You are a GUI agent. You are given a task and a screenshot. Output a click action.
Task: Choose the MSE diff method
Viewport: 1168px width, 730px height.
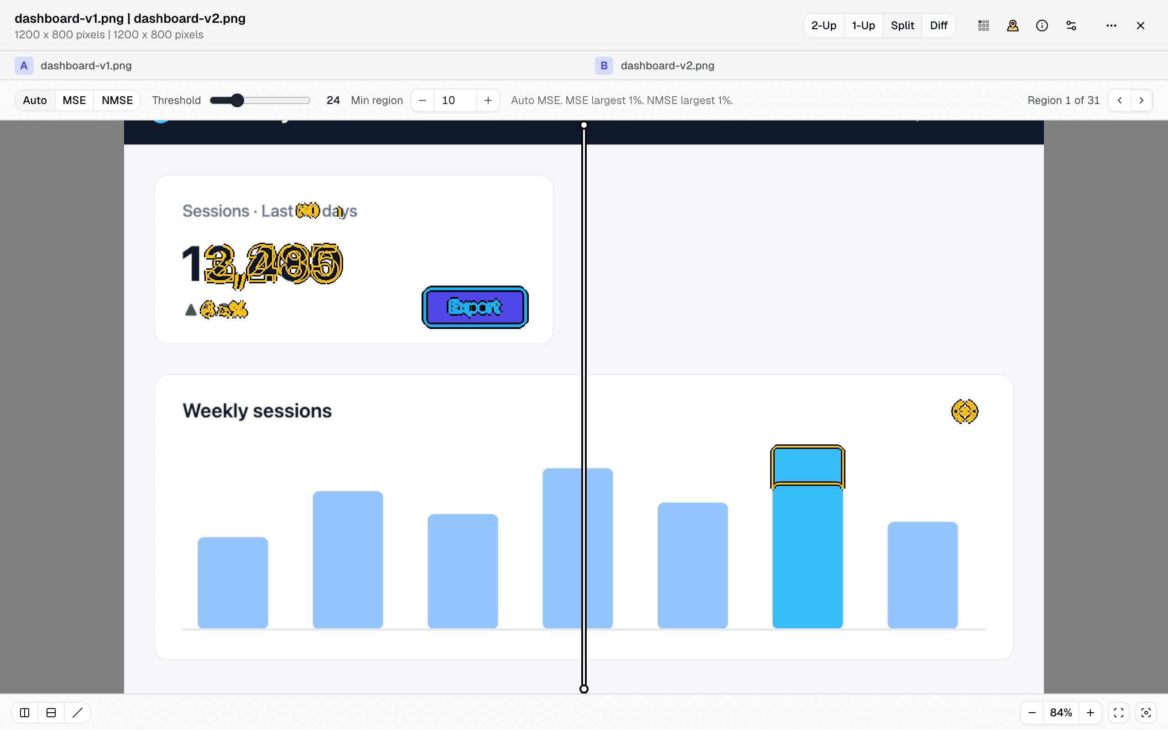pyautogui.click(x=74, y=100)
